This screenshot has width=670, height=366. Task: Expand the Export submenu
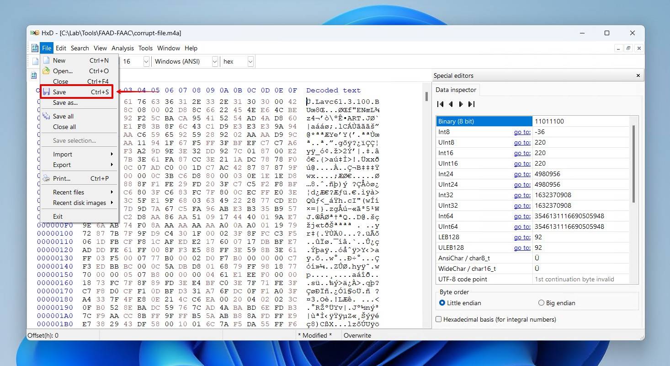point(80,165)
